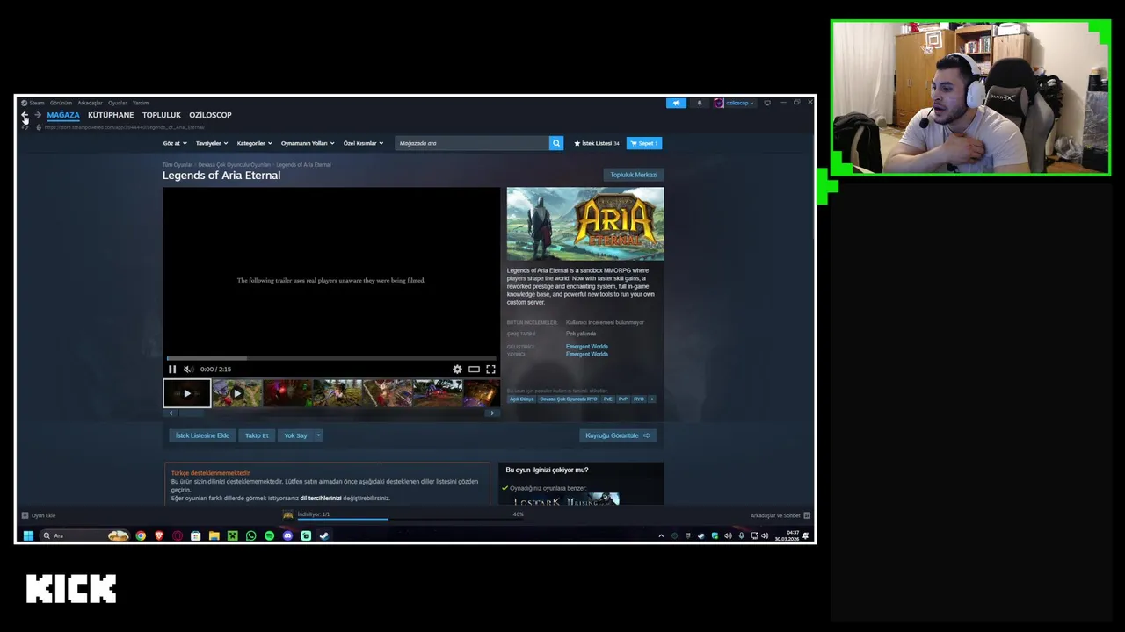Click Devasa Çok Oyunculu Oyunları breadcrumb
Image resolution: width=1125 pixels, height=632 pixels.
[234, 165]
